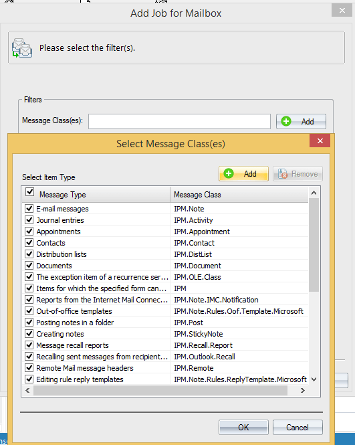355x445 pixels.
Task: Click the scroll up arrow of list
Action: click(314, 193)
